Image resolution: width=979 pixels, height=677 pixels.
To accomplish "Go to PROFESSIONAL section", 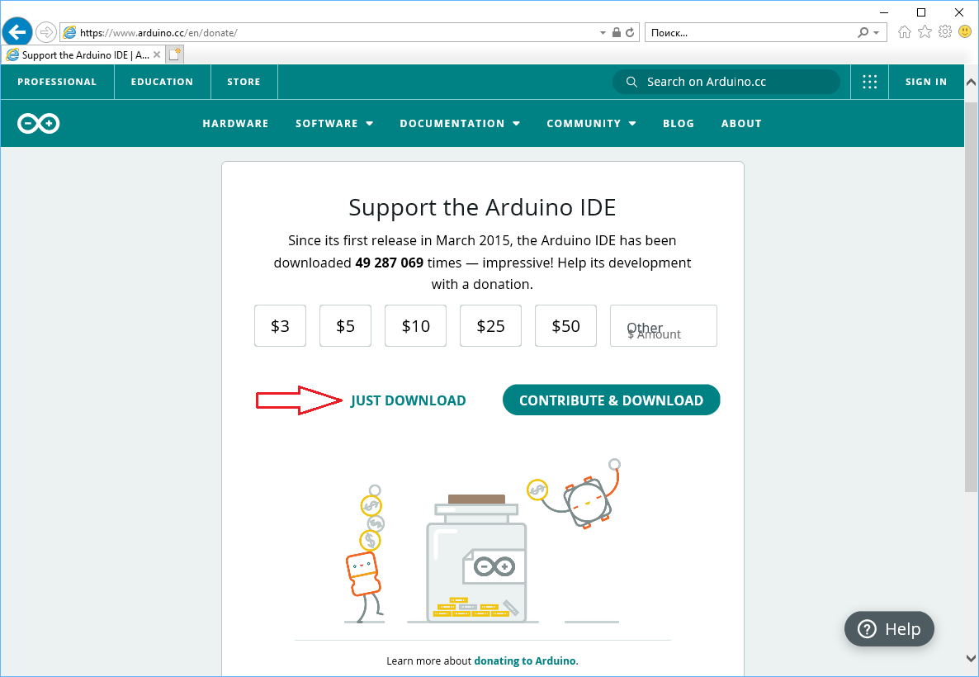I will [57, 82].
